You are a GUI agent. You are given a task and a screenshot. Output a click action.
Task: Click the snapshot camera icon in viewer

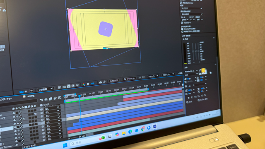(100, 82)
